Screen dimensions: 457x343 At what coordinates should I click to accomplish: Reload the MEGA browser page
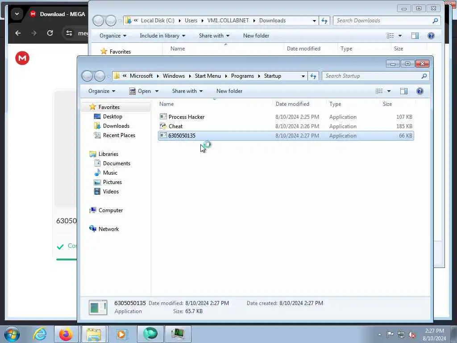[x=50, y=33]
